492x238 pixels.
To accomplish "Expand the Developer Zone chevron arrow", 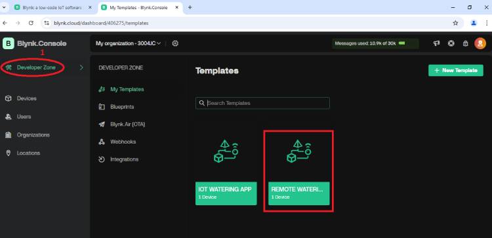I will (81, 68).
